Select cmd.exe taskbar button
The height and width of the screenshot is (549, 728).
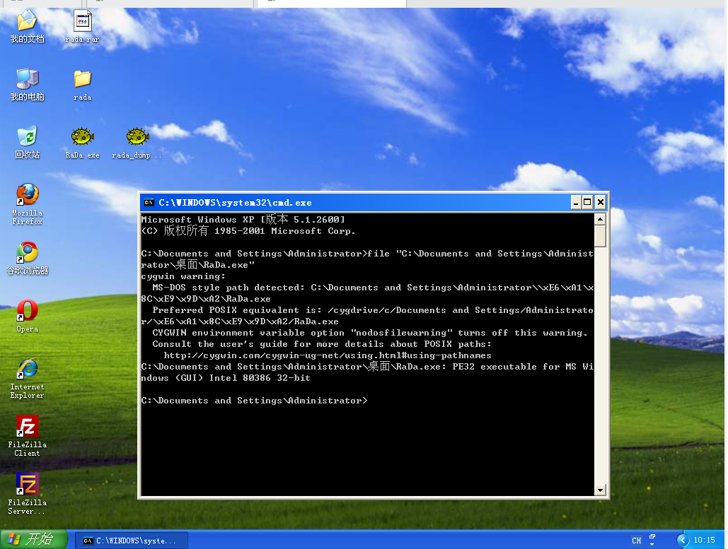click(x=132, y=541)
